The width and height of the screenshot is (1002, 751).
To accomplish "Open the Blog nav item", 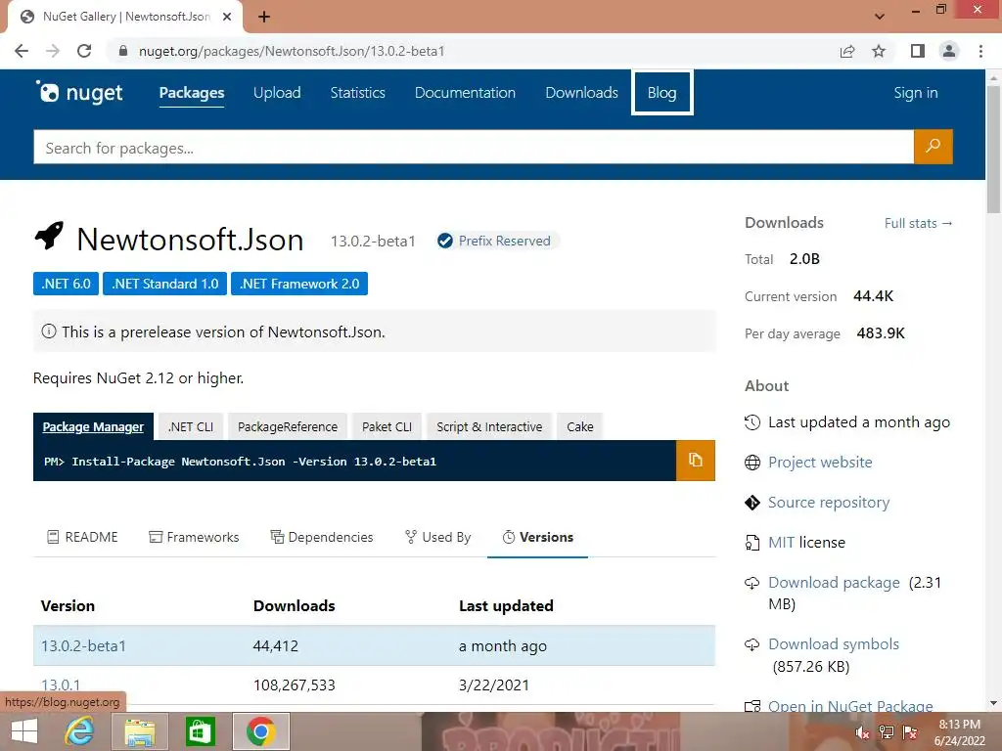I will (x=662, y=93).
